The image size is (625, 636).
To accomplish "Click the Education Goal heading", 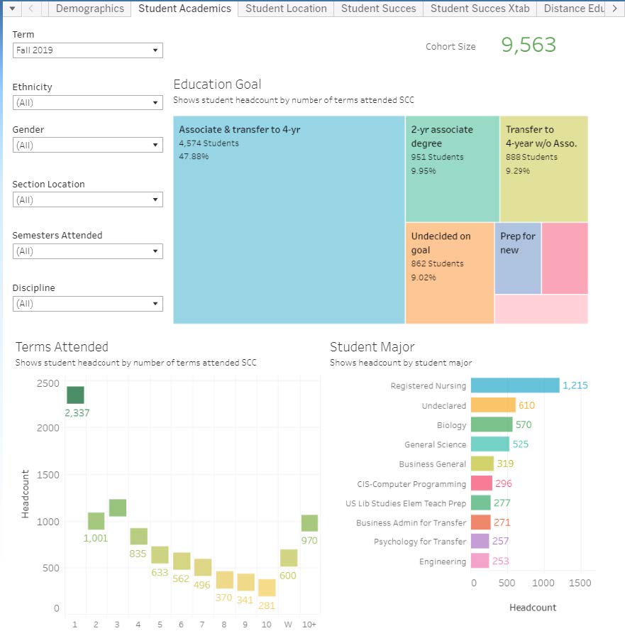I will tap(217, 84).
